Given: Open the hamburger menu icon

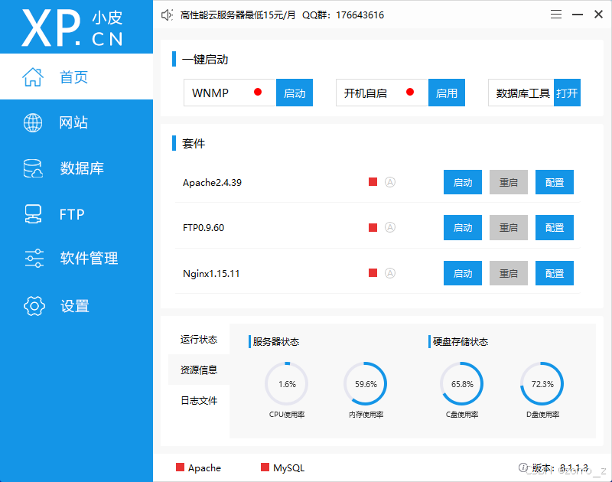Looking at the screenshot, I should tap(556, 15).
